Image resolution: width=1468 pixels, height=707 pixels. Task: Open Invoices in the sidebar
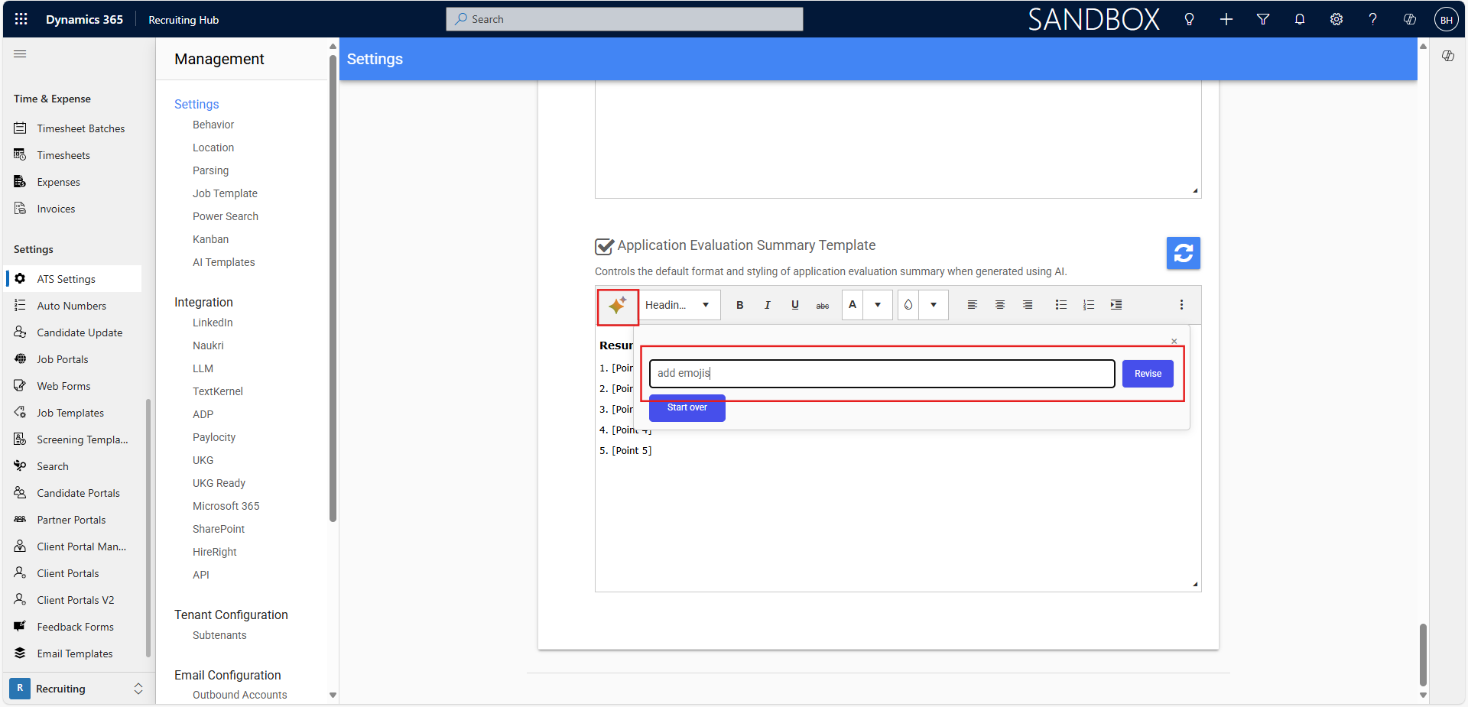click(x=56, y=209)
